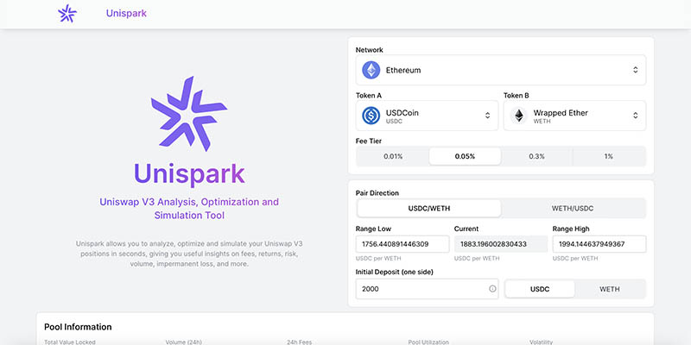Select the 0.01% fee tier
Screen dimensions: 691x345
393,156
